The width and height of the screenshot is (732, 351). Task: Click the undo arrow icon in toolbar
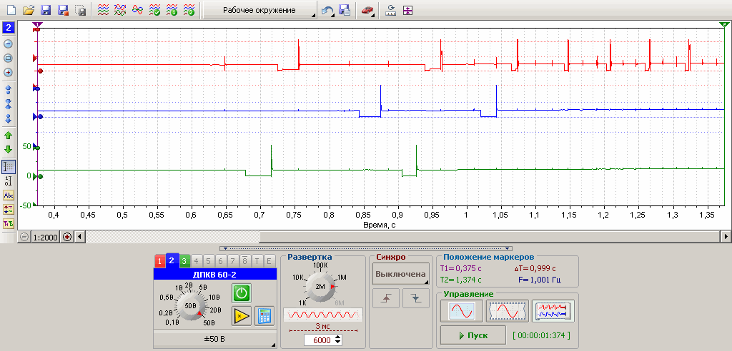coord(327,11)
